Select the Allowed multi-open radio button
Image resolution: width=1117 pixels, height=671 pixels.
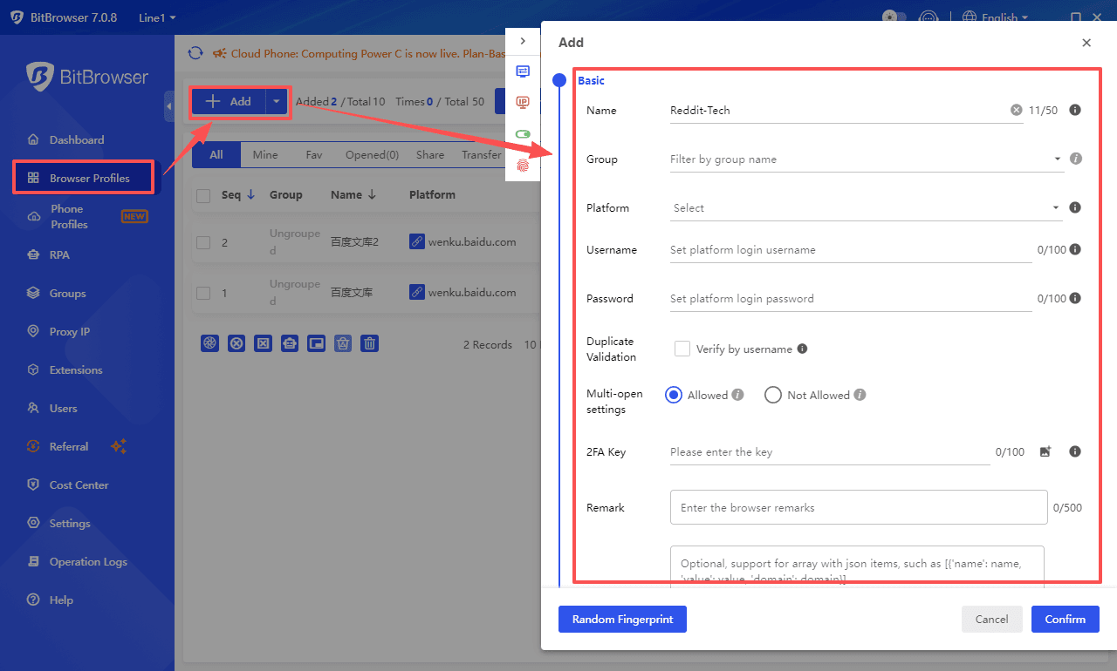(673, 395)
